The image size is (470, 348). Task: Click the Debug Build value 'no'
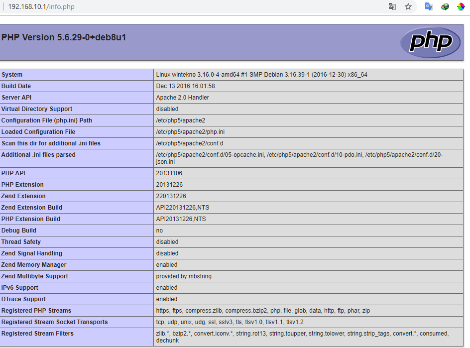coord(159,231)
